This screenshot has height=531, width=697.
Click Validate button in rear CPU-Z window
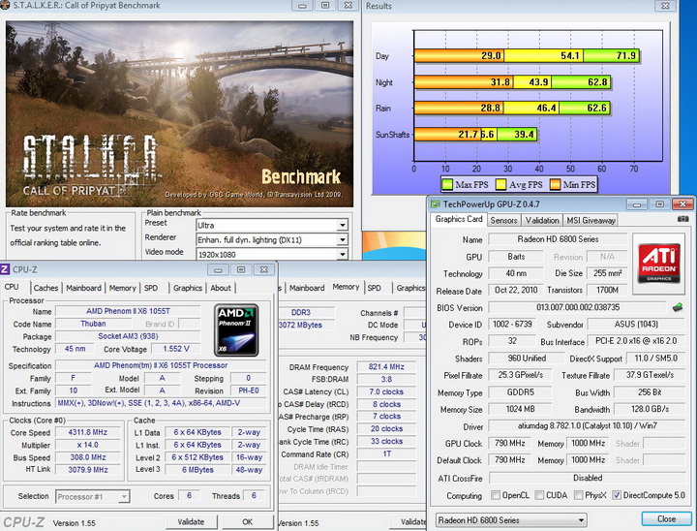coord(408,521)
